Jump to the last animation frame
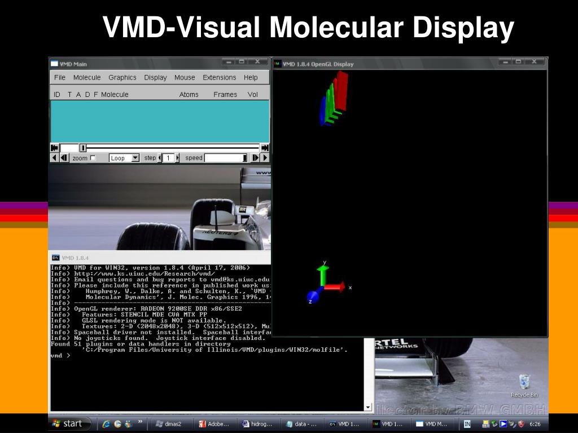This screenshot has height=433, width=578. (265, 148)
